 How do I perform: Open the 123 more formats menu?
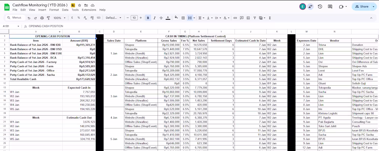point(99,18)
